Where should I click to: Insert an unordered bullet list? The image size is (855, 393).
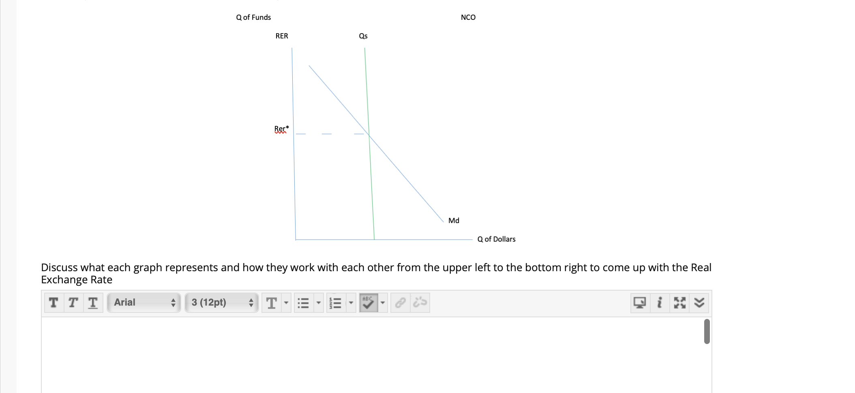303,303
